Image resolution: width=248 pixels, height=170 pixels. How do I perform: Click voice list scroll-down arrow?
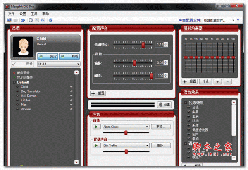pos(76,162)
